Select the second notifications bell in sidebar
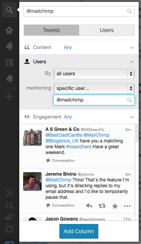 click(9, 79)
